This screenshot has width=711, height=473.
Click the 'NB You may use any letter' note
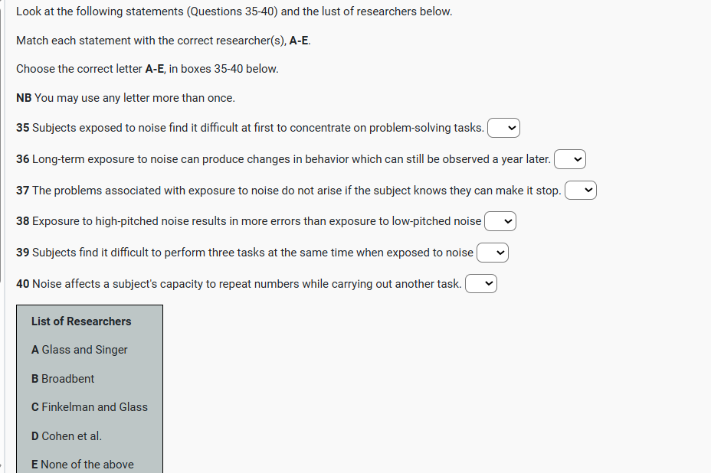126,98
